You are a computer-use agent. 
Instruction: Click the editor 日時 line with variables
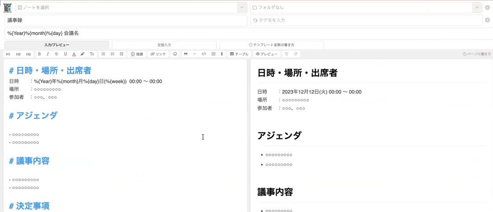(x=85, y=82)
